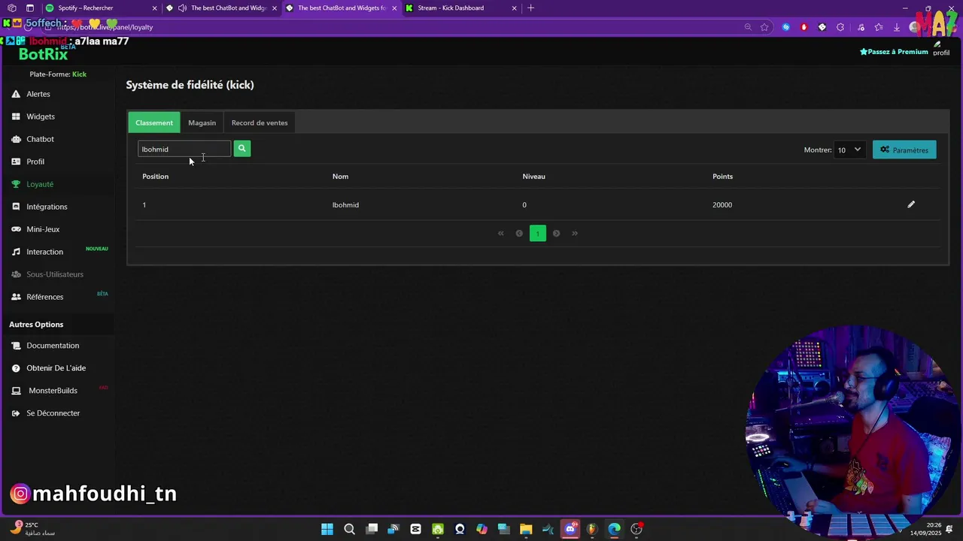Open Documentation link
This screenshot has height=541, width=963.
(52, 346)
